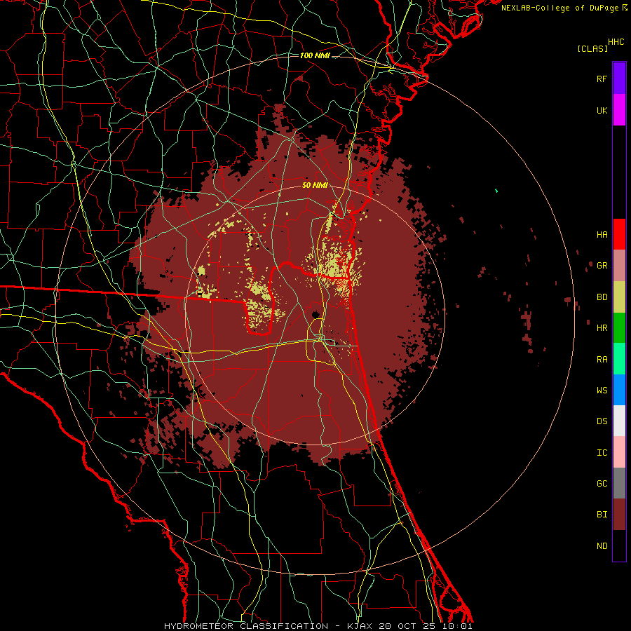Select the GC gray legend swatch

tap(619, 483)
